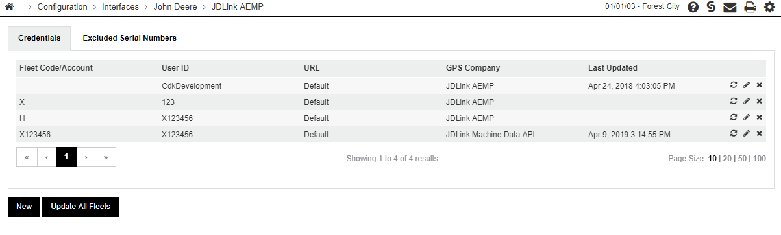Sort by the Last Updated column header

[x=613, y=68]
